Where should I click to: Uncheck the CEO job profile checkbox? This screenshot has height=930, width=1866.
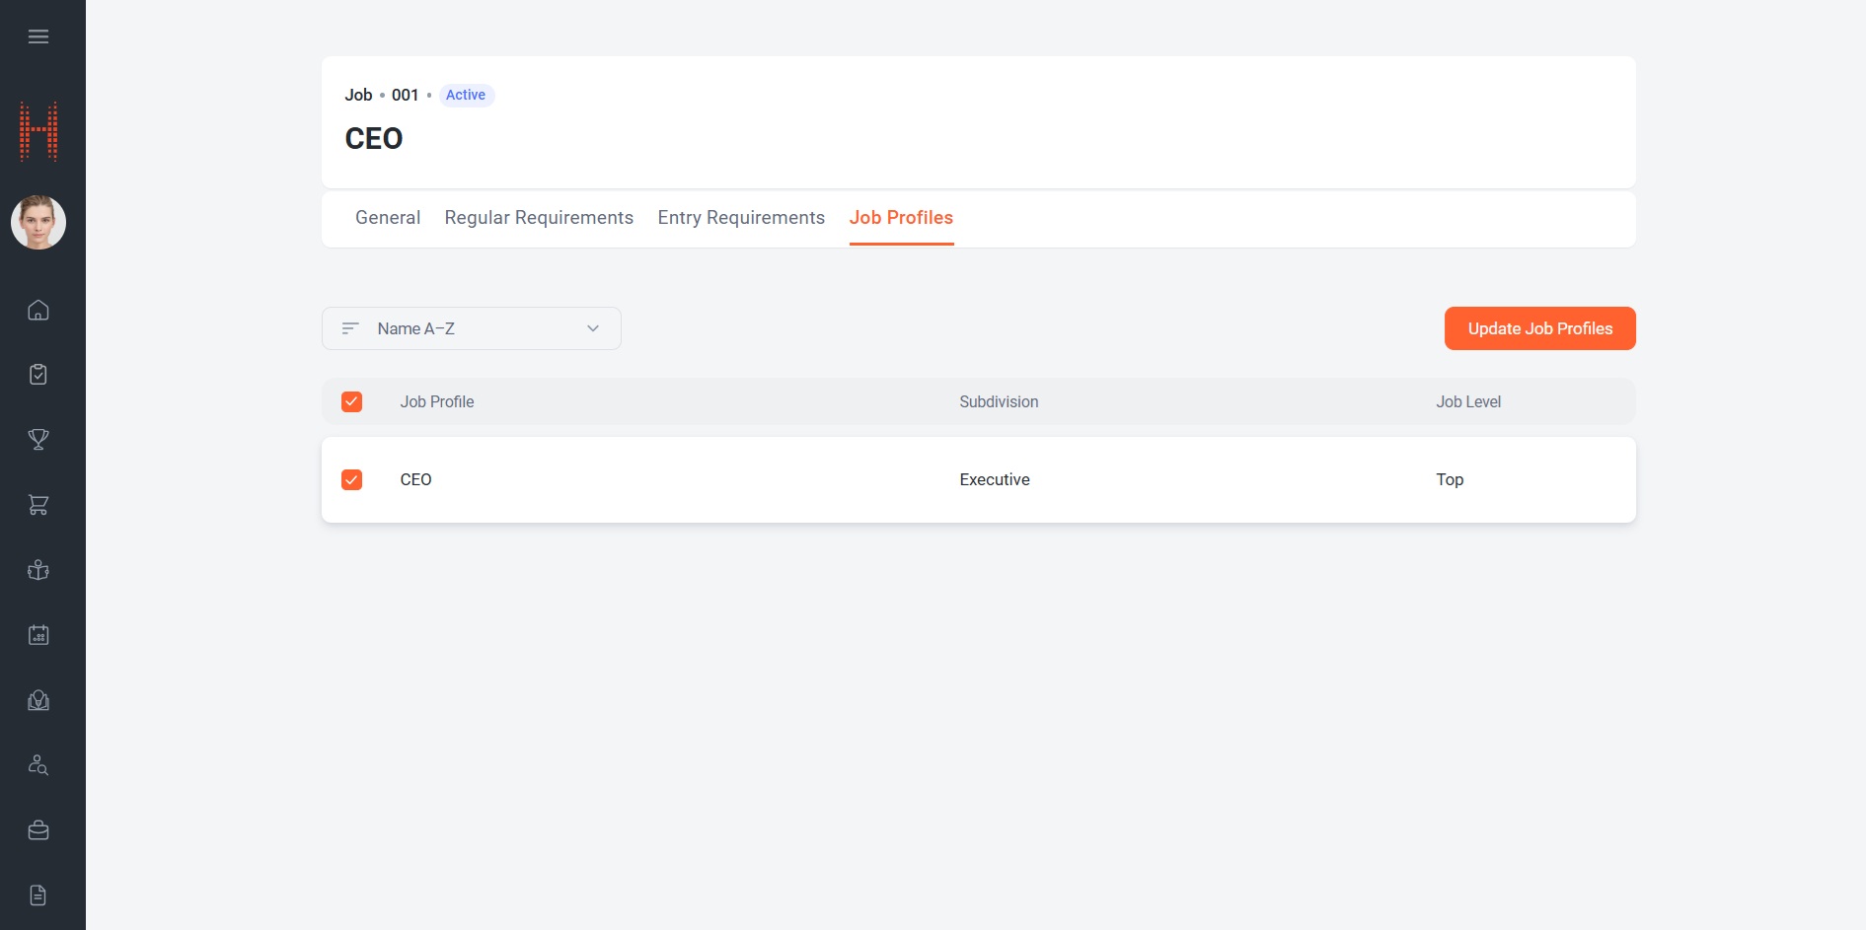(351, 479)
